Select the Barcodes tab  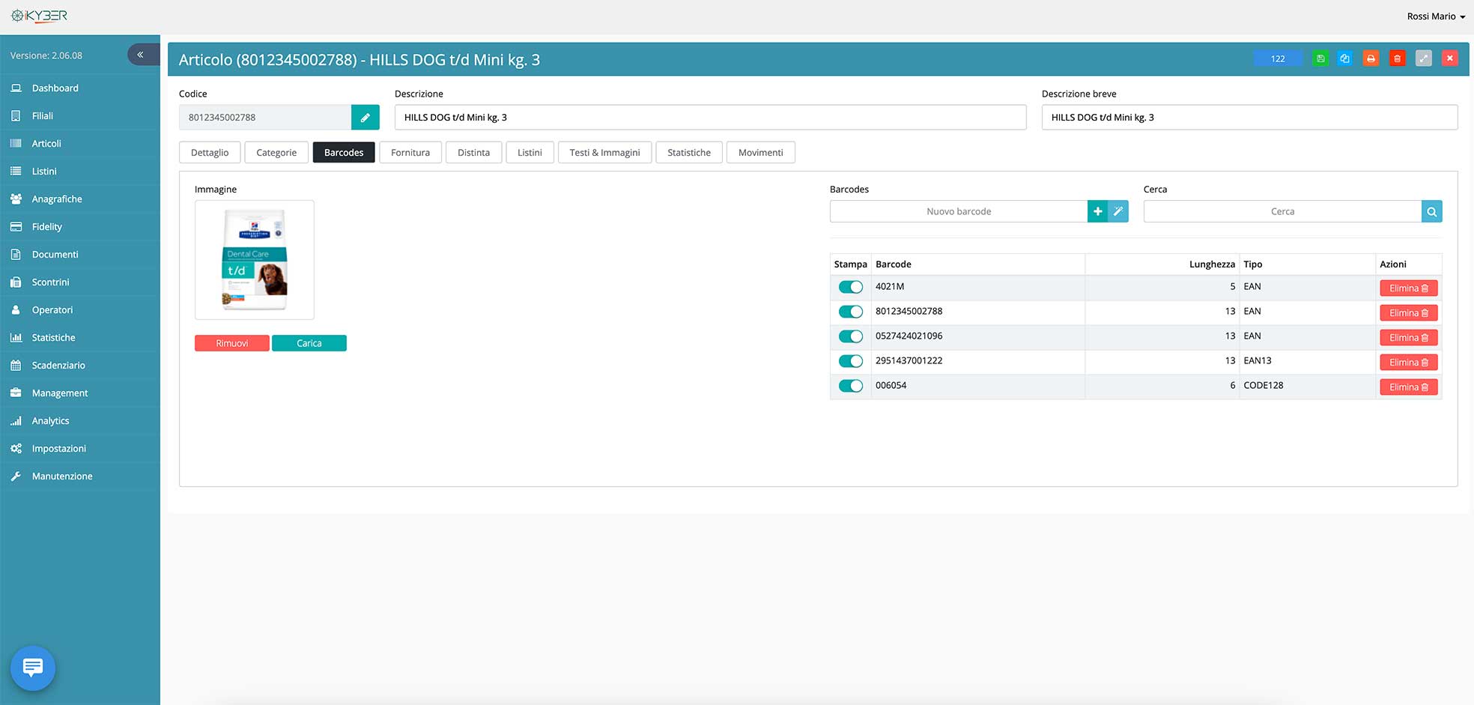click(344, 152)
